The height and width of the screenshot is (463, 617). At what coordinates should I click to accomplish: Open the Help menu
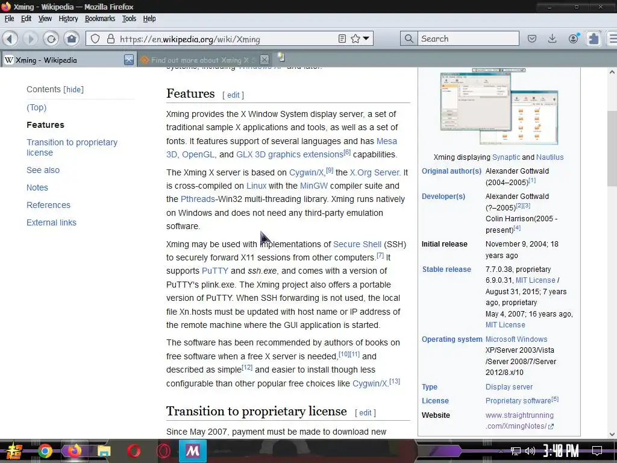click(x=149, y=19)
